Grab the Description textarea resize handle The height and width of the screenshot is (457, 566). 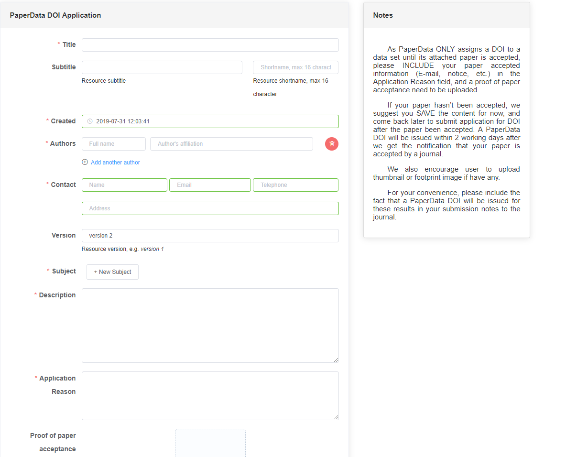click(336, 360)
